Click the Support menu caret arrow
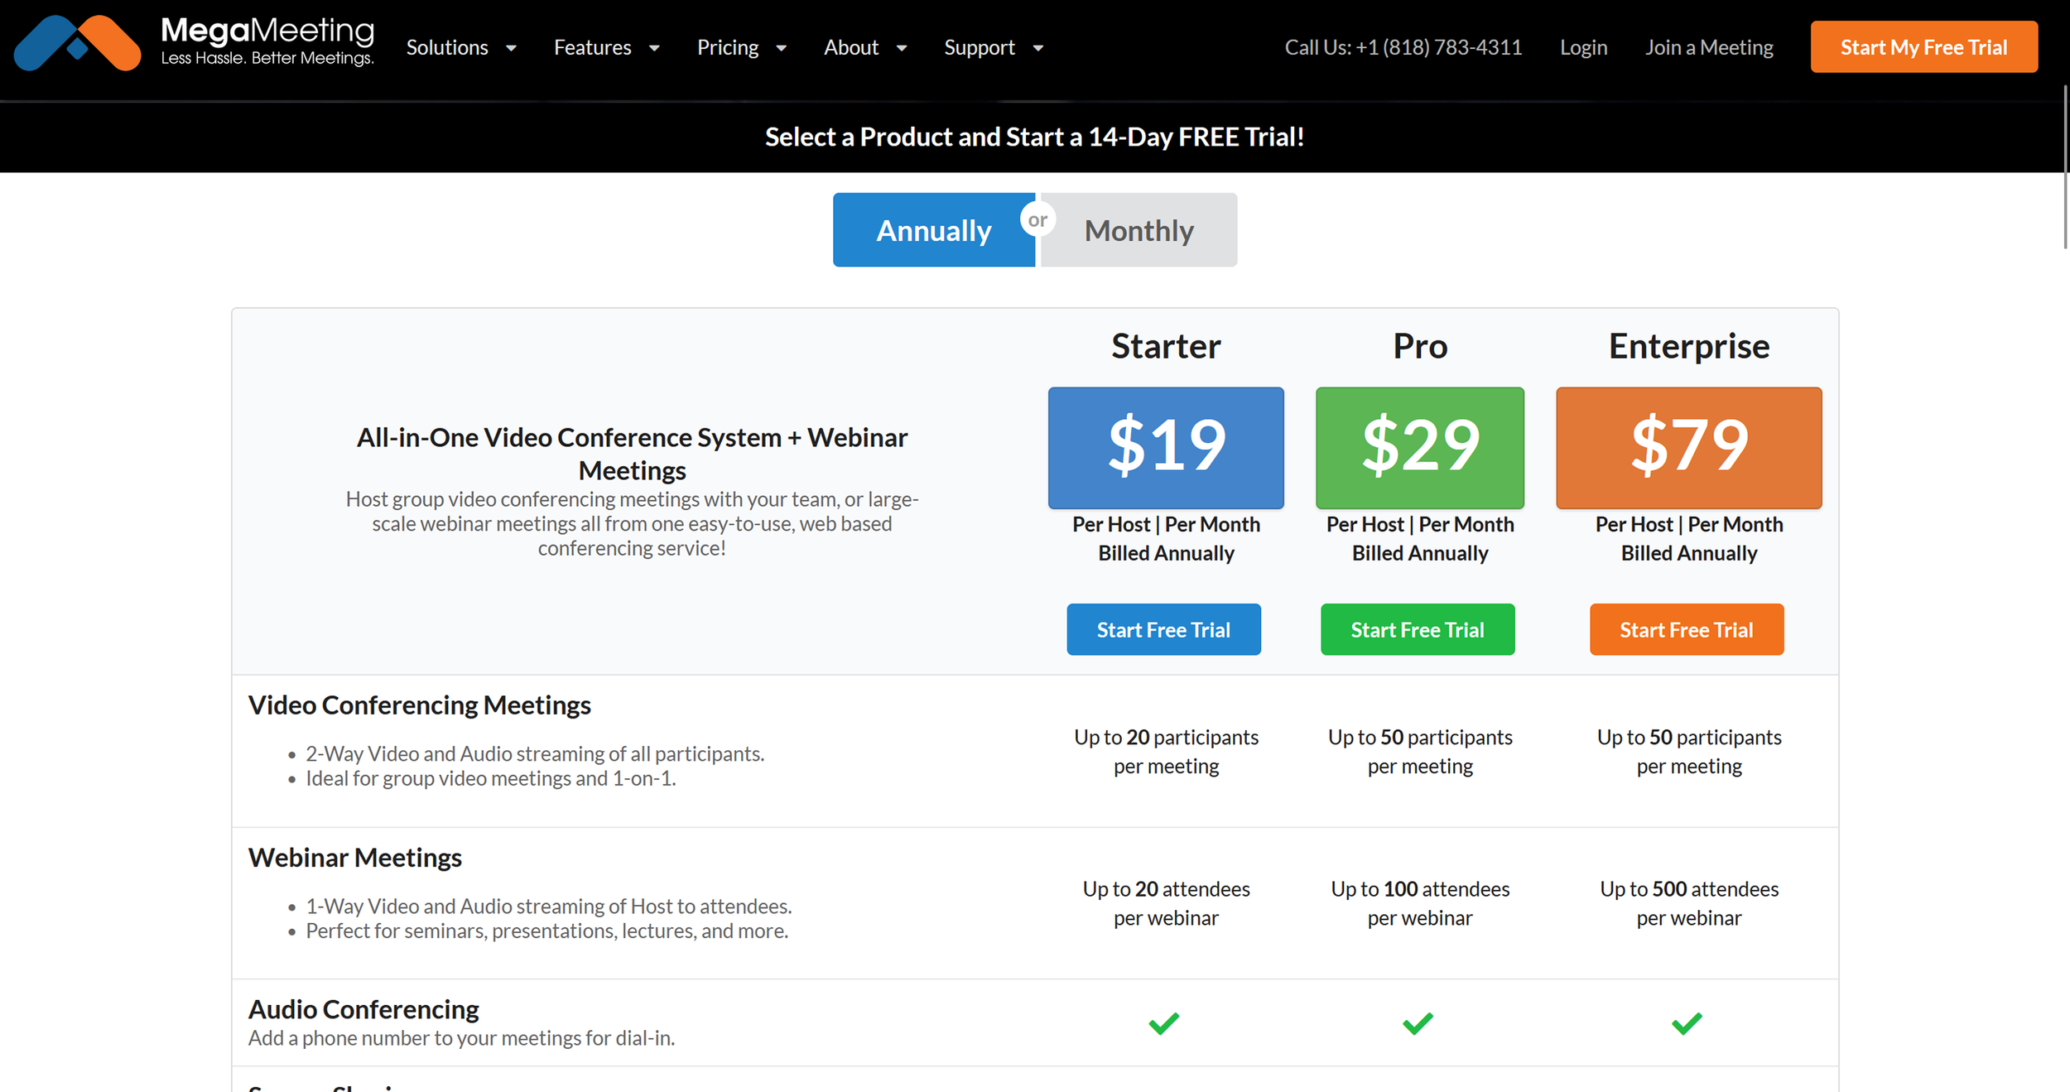Screen dimensions: 2070x1092 (x=1037, y=48)
